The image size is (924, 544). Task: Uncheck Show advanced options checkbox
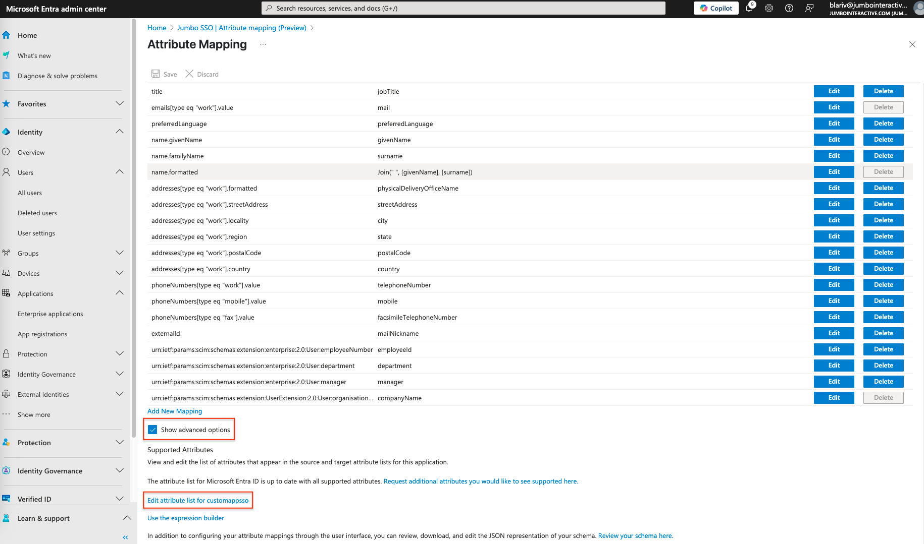152,430
